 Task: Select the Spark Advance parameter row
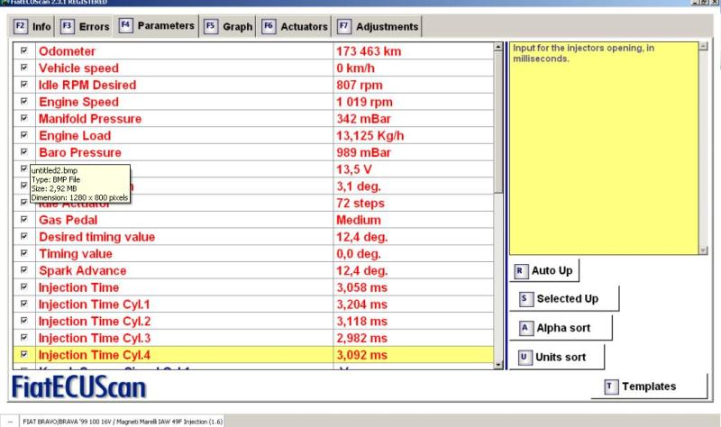[x=180, y=271]
